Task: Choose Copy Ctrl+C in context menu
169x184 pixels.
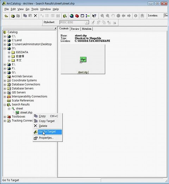Action: 48,116
